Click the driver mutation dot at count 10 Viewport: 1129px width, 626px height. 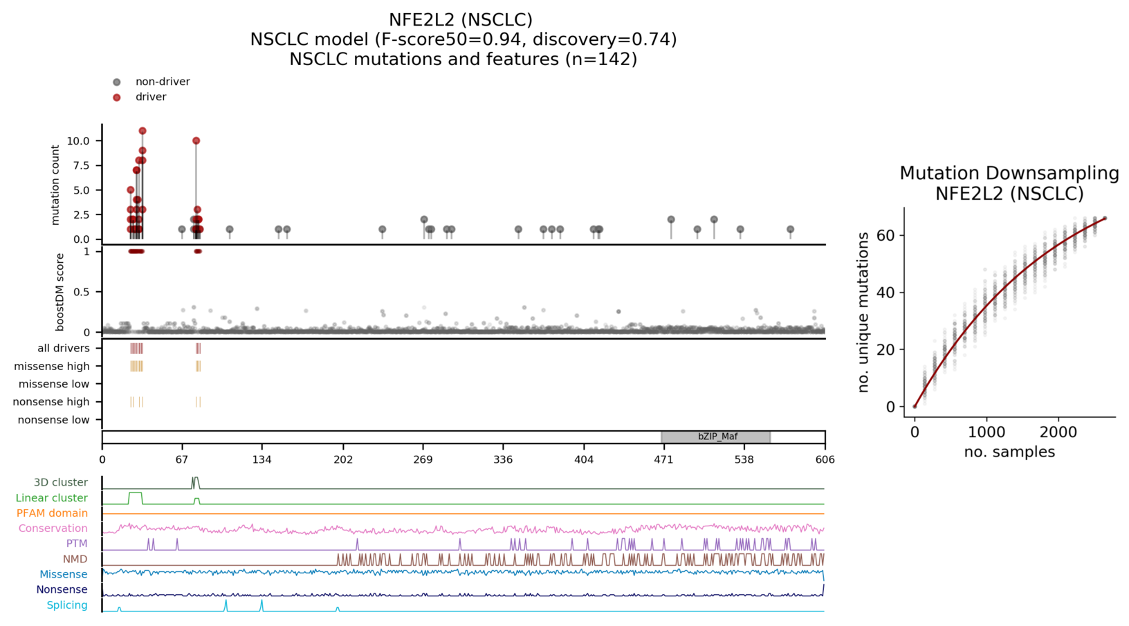pos(196,141)
